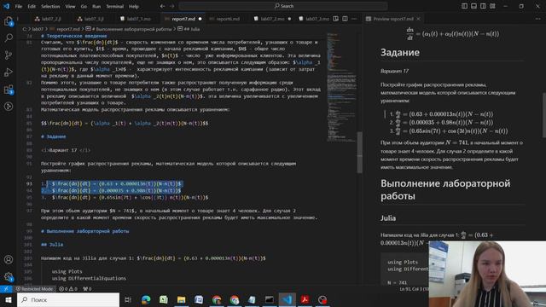
Task: Open the Extensions view
Action: point(9,90)
